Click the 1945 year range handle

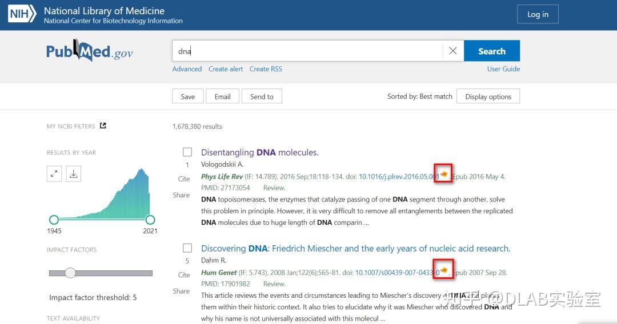[x=54, y=220]
